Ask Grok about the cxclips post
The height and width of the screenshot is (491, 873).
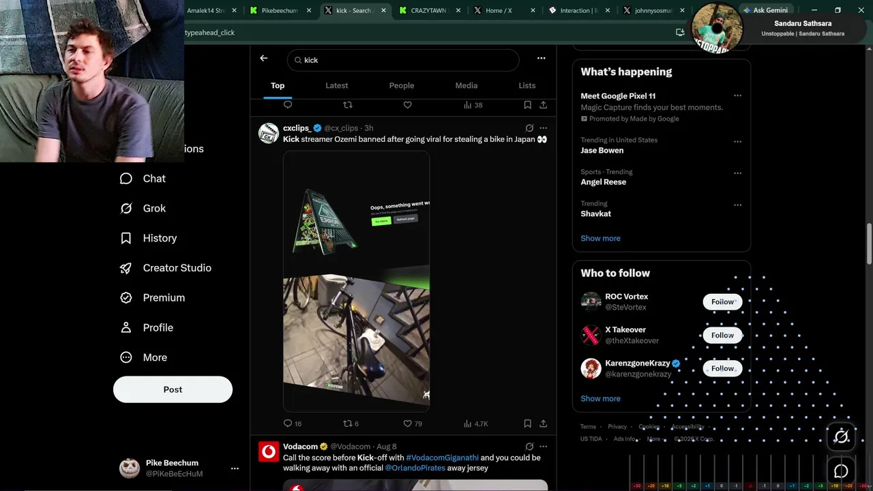[x=529, y=128]
